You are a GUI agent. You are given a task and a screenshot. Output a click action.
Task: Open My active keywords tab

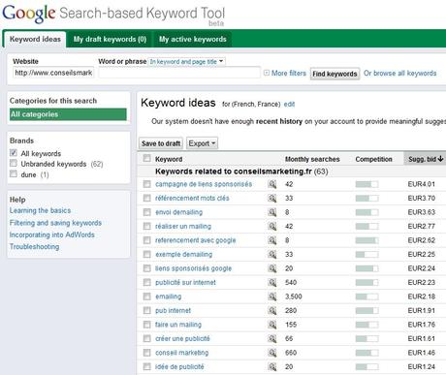pos(193,40)
